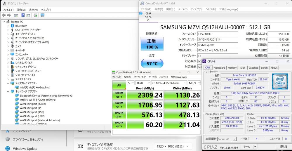This screenshot has width=292, height=151.
Task: Click the 正常 100 % health status button
Action: point(152,44)
